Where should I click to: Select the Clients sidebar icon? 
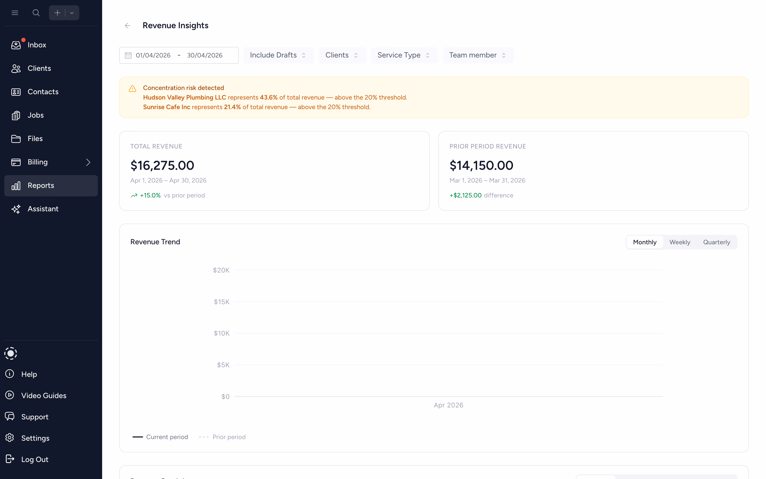coord(16,68)
